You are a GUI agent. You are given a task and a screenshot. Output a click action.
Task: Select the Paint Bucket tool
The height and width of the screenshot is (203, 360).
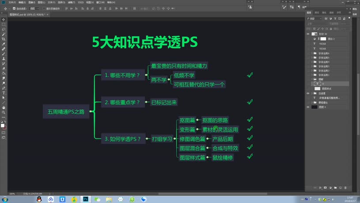tap(4, 73)
